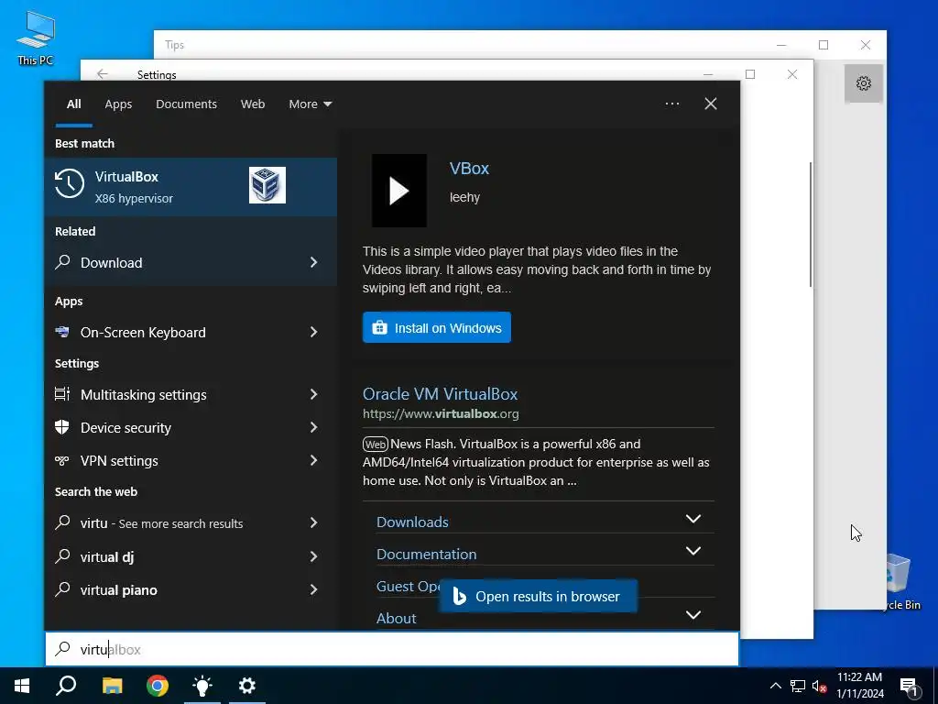Open Oracle VM VirtualBox link

click(x=440, y=394)
